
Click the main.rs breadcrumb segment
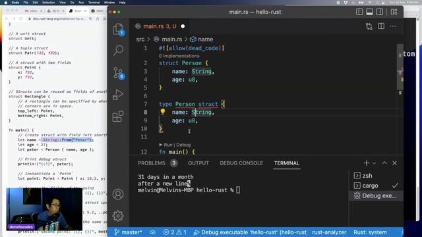171,39
